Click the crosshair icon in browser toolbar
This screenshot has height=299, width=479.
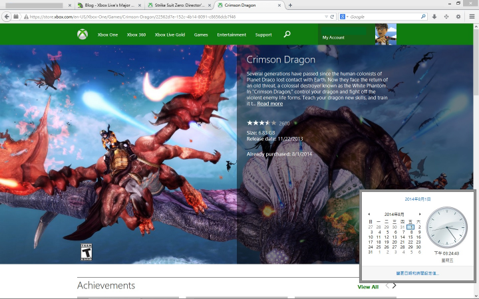pyautogui.click(x=446, y=17)
